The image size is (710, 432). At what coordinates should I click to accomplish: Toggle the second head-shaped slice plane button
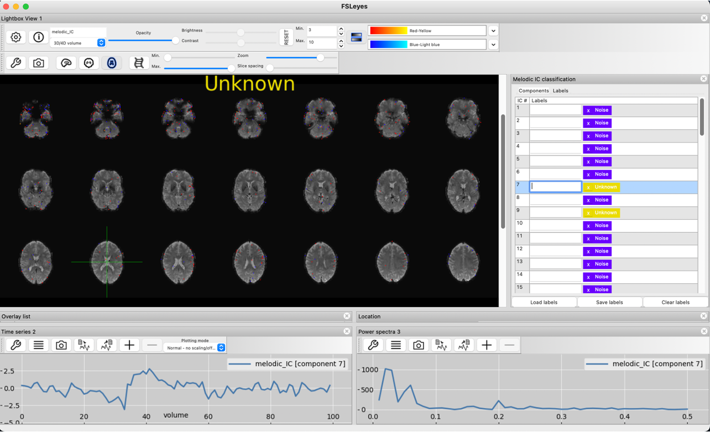89,63
